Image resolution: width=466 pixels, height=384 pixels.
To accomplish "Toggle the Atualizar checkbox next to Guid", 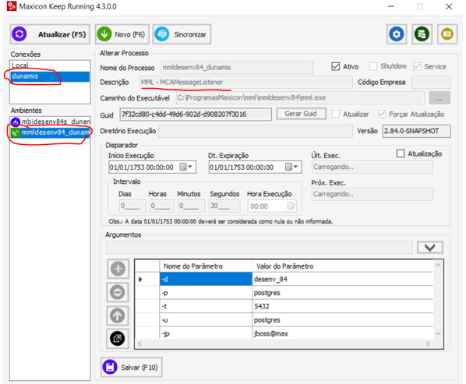I will [336, 114].
